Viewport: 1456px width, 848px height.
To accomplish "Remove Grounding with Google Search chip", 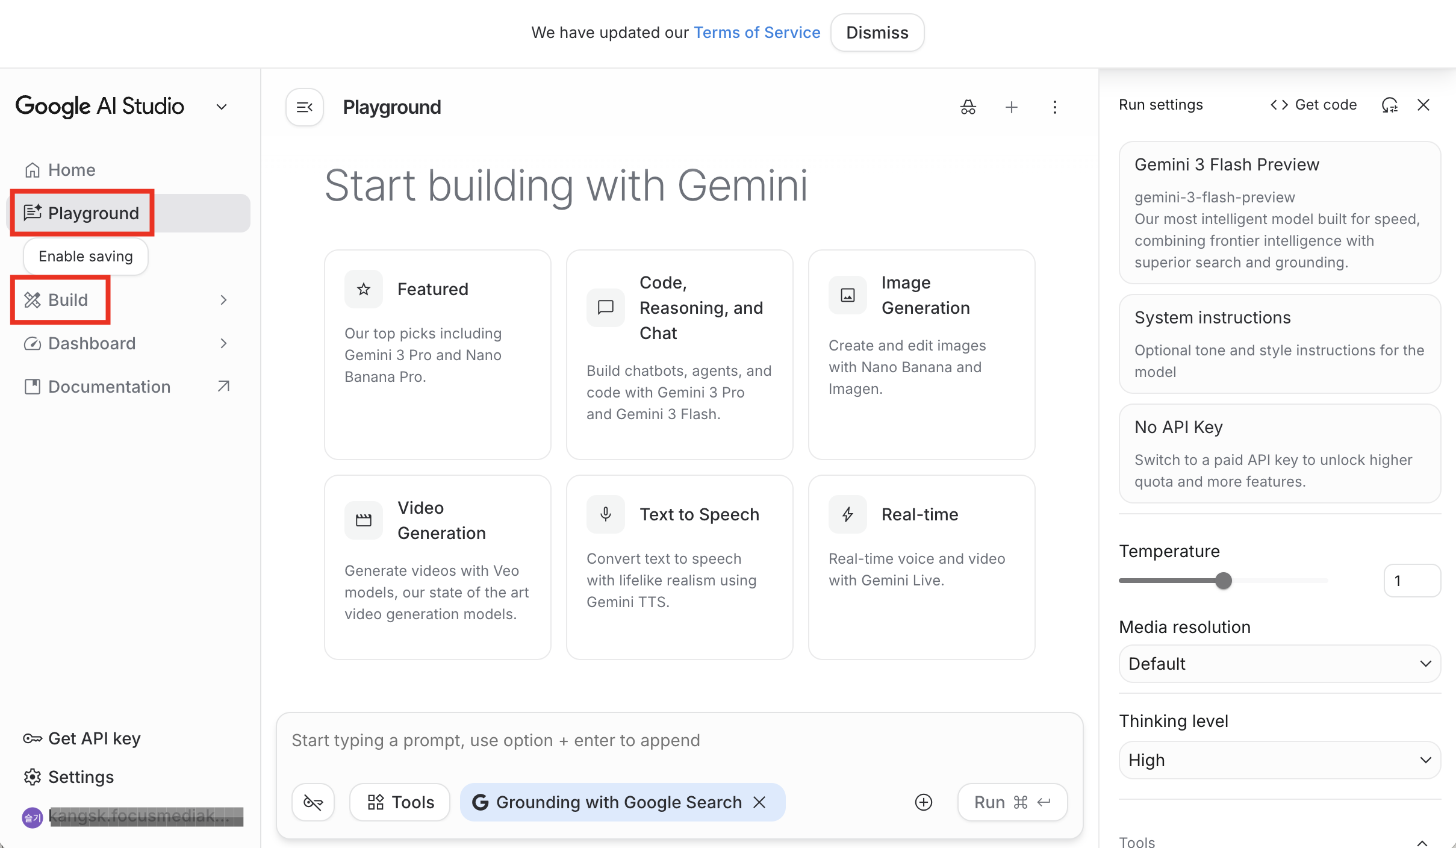I will (760, 802).
